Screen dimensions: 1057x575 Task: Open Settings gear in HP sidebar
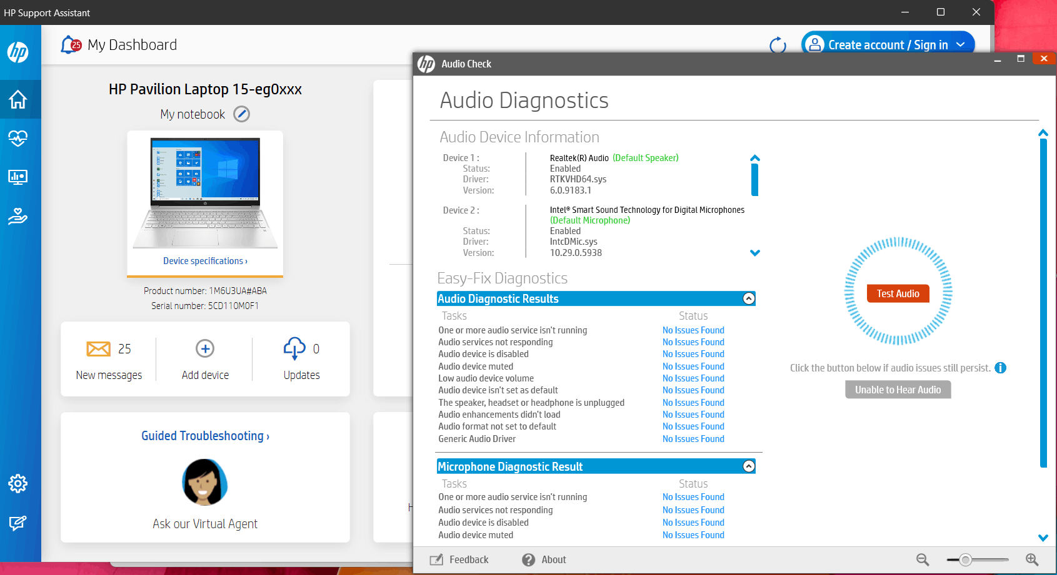point(18,483)
